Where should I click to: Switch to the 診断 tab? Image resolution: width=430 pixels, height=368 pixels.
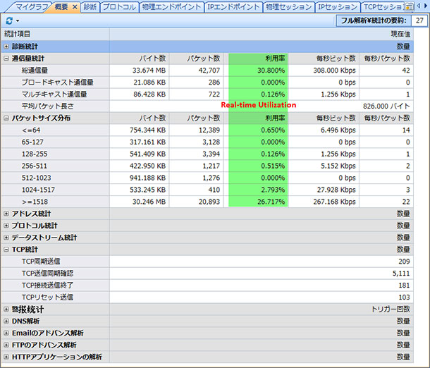click(90, 7)
